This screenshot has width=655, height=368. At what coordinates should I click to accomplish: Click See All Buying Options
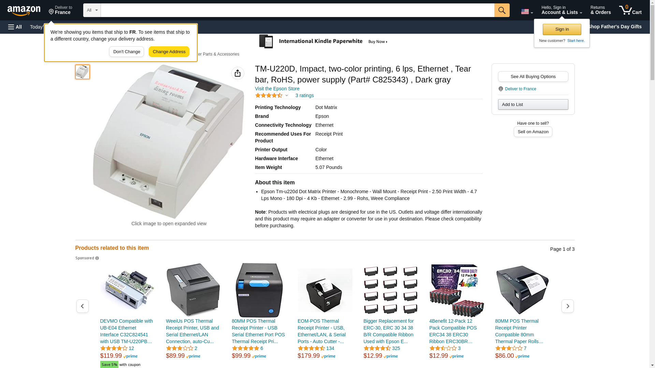coord(533,76)
